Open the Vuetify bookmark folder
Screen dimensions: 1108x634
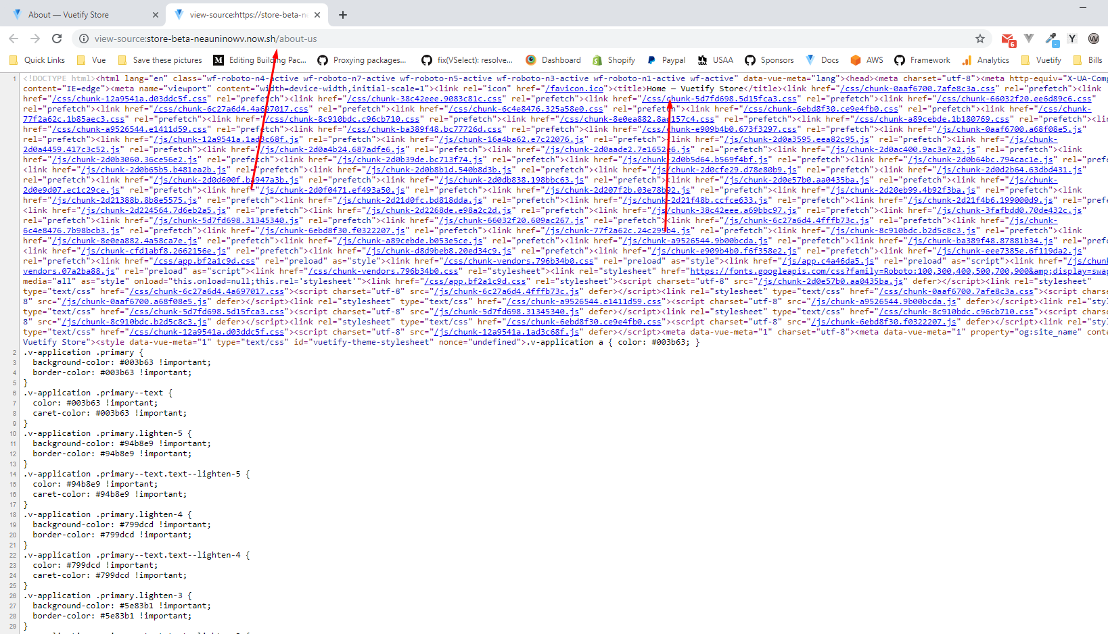click(1041, 60)
